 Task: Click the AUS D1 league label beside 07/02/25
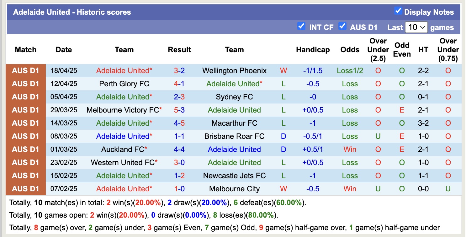(25, 189)
